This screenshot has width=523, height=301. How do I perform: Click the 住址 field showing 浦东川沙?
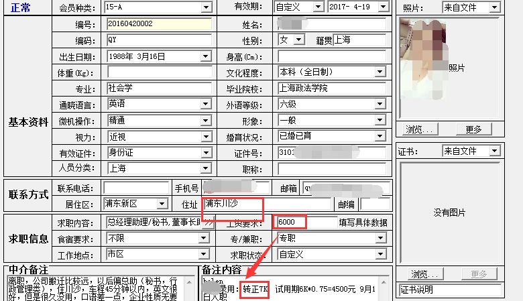coord(267,204)
